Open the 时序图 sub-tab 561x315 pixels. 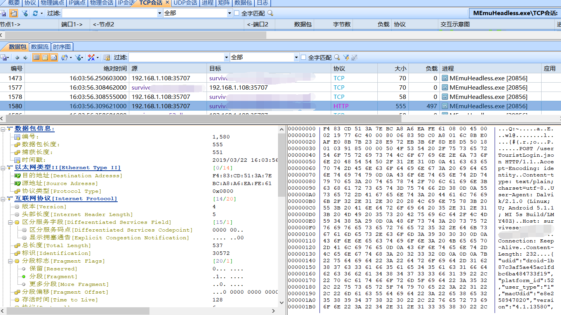pyautogui.click(x=62, y=47)
